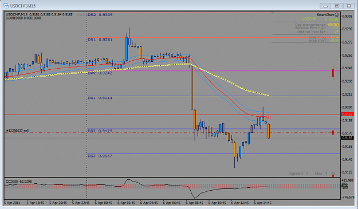The width and height of the screenshot is (358, 209).
Task: Select the DS2 0.9175 support label
Action: click(100, 131)
